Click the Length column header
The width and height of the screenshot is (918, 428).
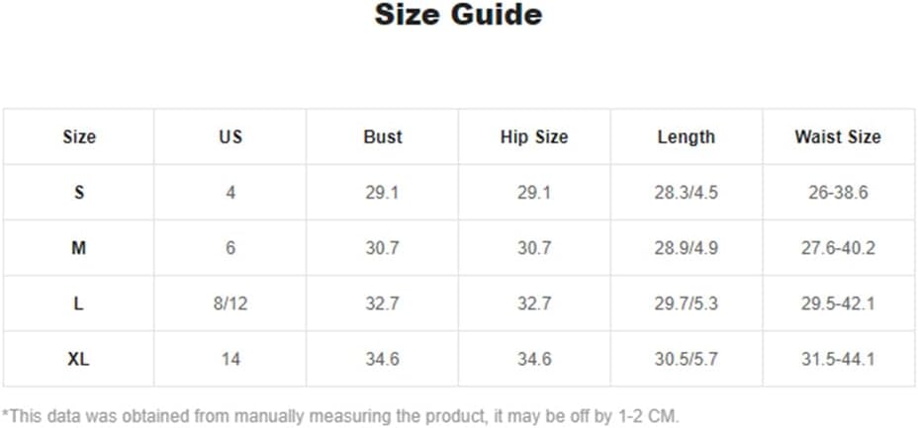(687, 136)
